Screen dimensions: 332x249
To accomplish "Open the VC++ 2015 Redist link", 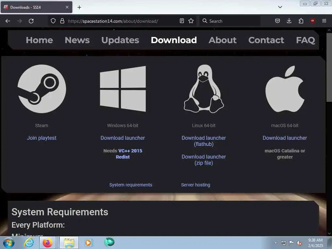I will click(x=129, y=154).
